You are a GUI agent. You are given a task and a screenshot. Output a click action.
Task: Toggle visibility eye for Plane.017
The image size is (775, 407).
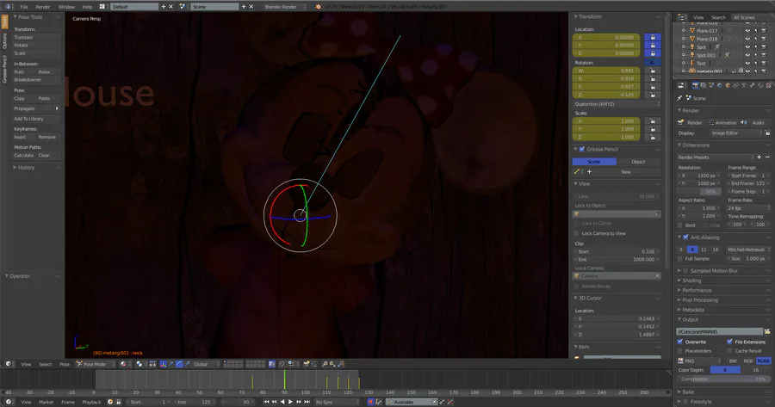pos(747,31)
